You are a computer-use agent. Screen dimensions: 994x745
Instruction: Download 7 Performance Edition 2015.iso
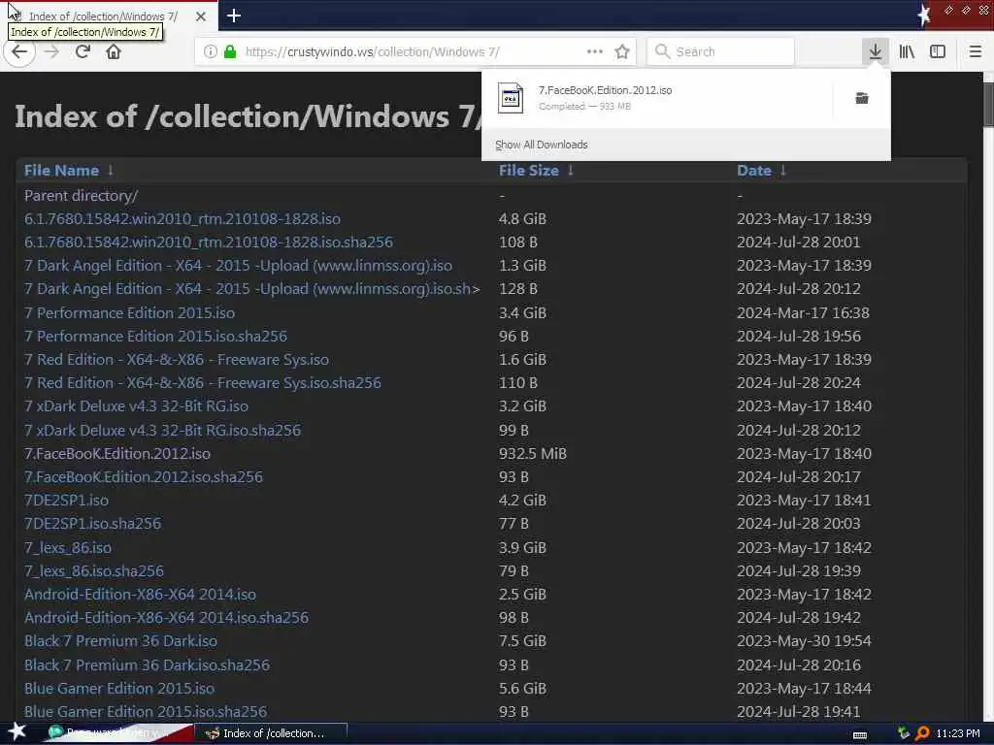[x=129, y=313]
